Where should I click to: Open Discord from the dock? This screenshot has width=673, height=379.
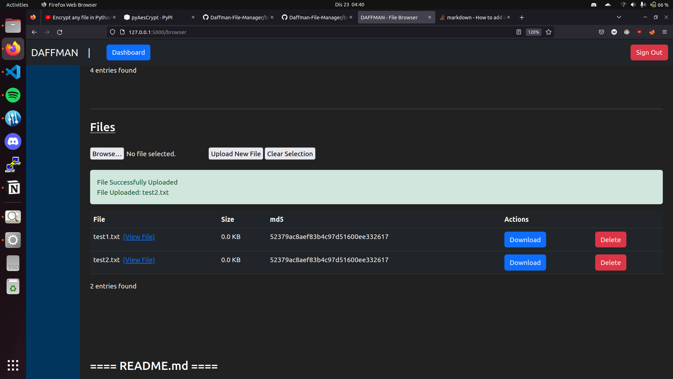13,141
